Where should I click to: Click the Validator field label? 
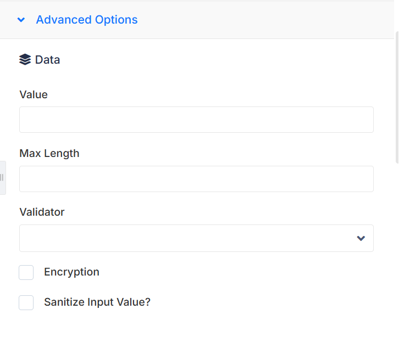tap(42, 212)
